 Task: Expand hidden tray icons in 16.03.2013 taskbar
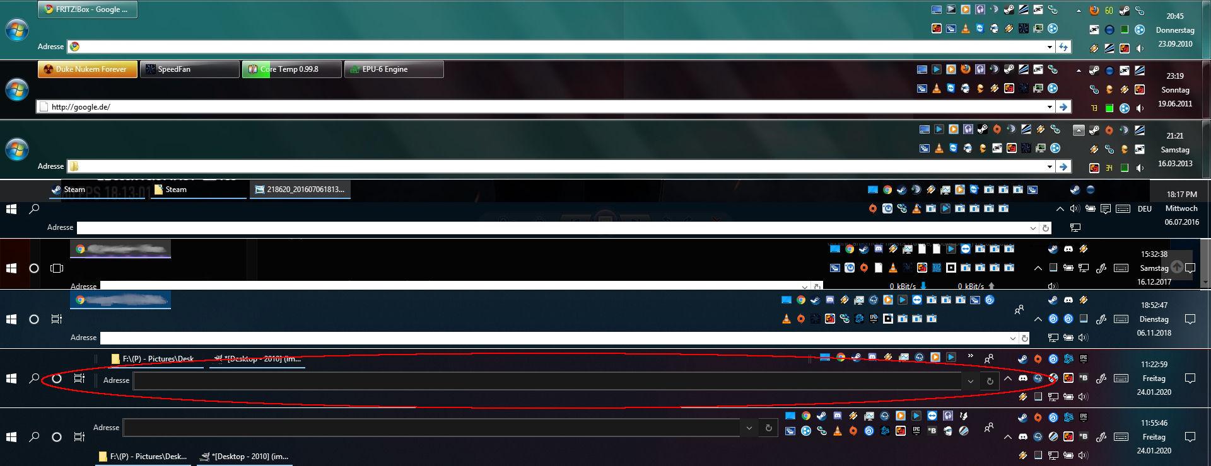coord(1079,130)
